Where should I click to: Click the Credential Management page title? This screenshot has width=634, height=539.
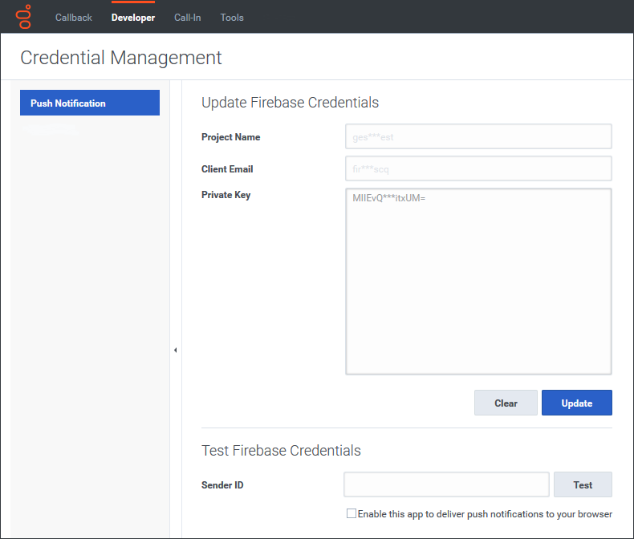(121, 58)
